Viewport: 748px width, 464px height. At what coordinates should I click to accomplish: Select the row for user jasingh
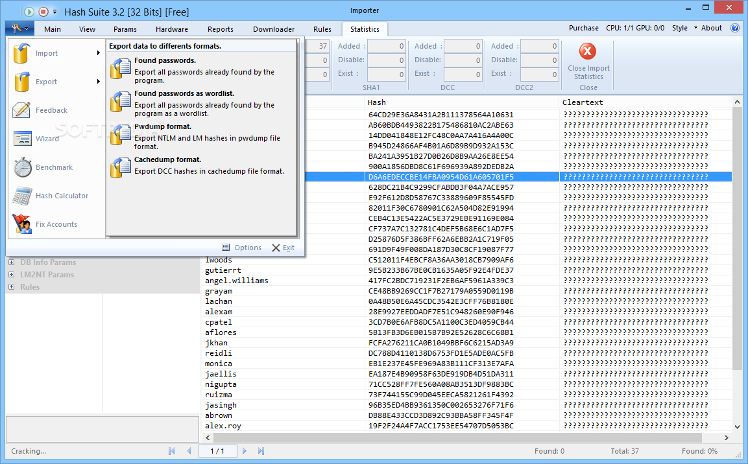click(x=466, y=405)
